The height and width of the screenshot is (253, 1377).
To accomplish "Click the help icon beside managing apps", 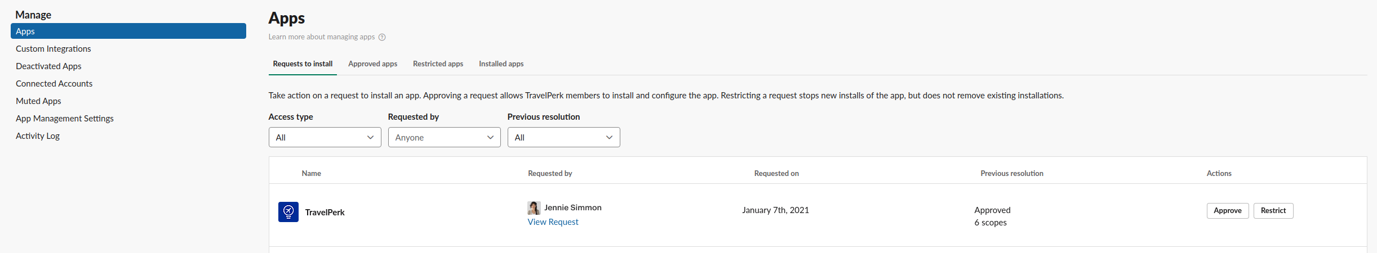I will point(382,37).
